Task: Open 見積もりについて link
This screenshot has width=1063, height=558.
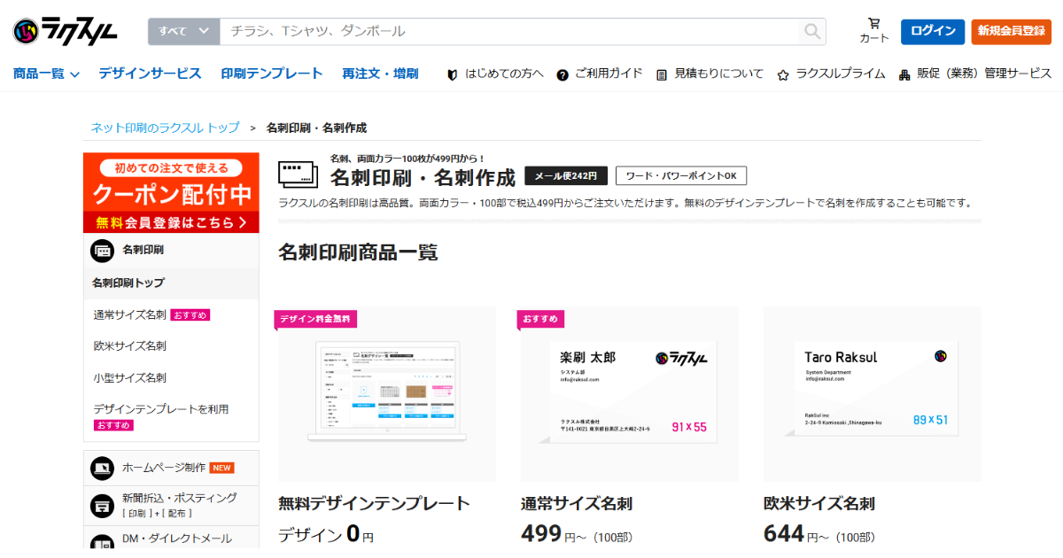Action: [718, 74]
